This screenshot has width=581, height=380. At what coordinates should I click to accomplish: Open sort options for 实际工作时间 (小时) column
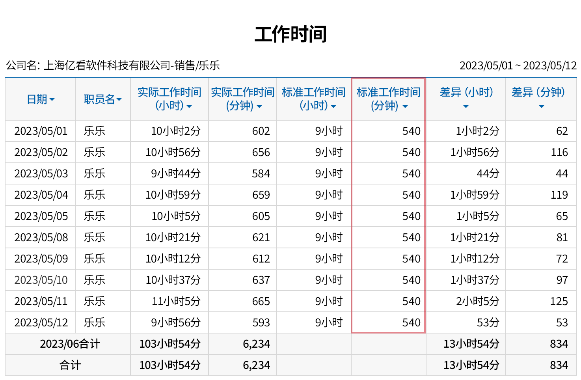click(189, 106)
